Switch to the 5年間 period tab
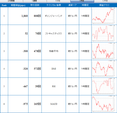 coord(106,1)
